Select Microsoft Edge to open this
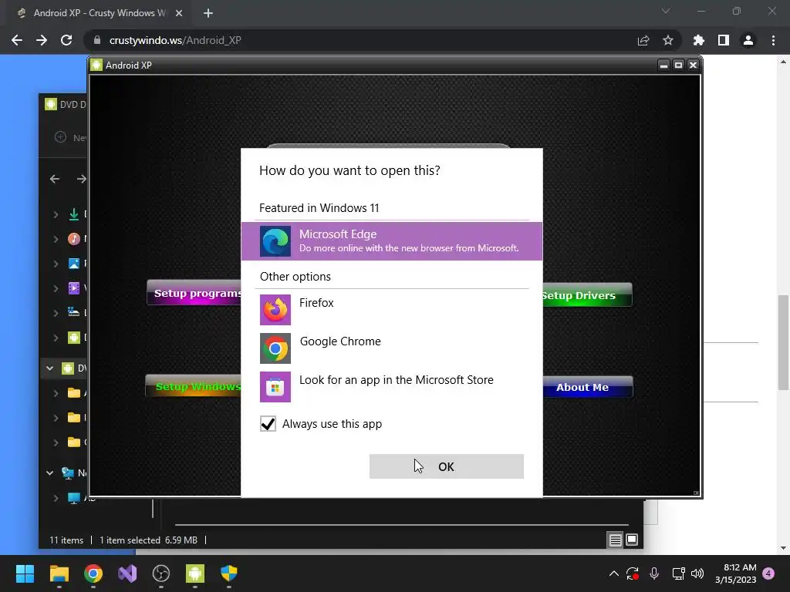The image size is (790, 592). coord(391,241)
